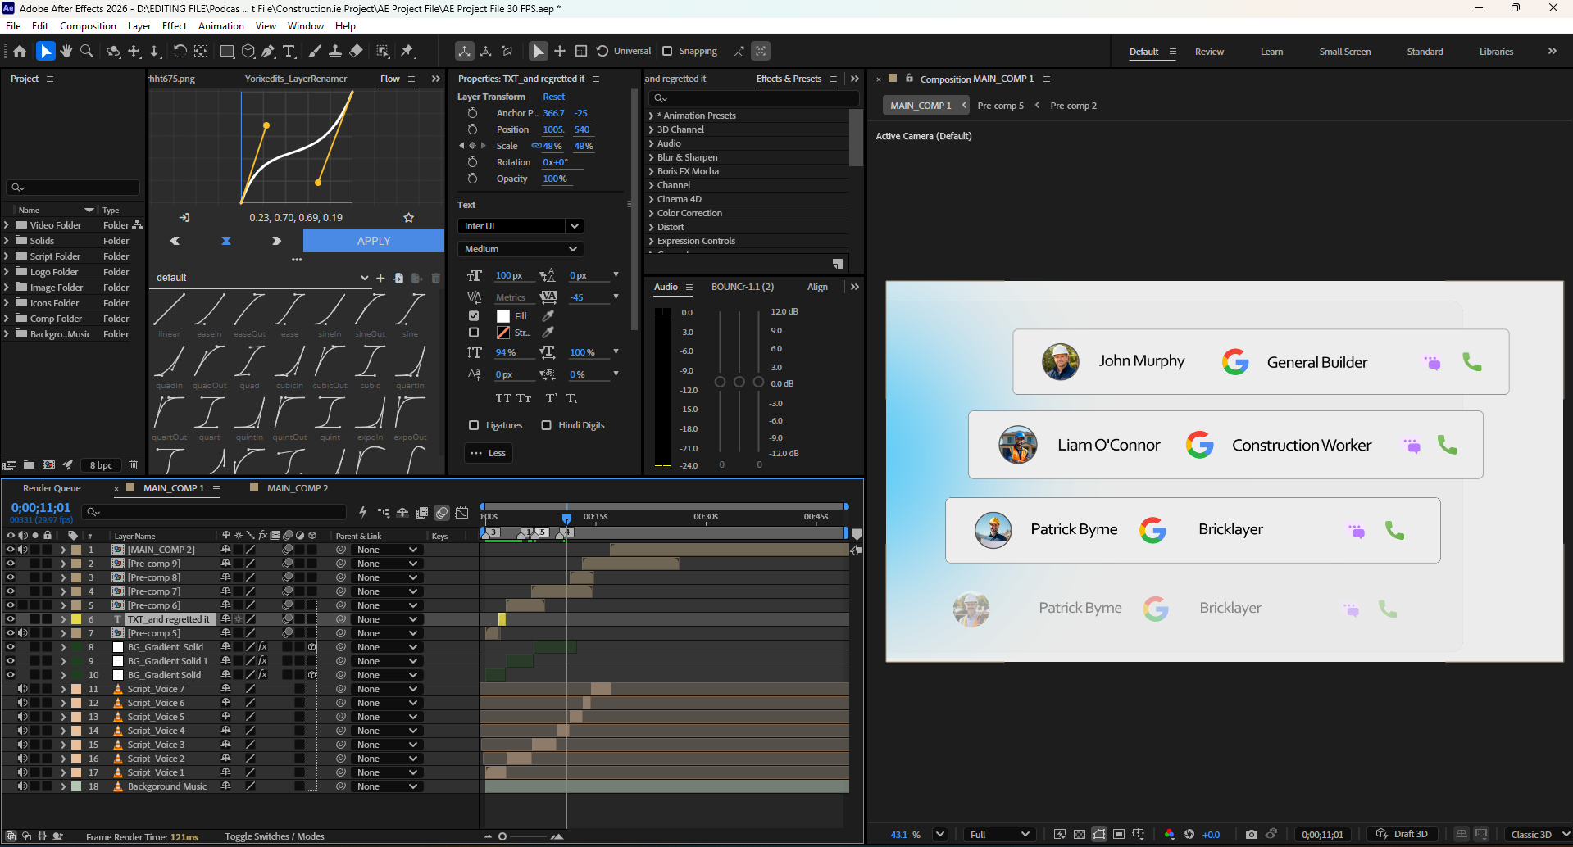Viewport: 1573px width, 847px height.
Task: Click the show channel RGB icon
Action: point(1169,834)
